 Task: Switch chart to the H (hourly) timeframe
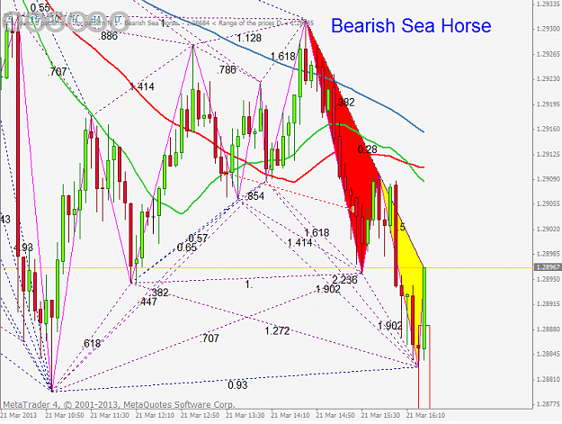point(76,21)
